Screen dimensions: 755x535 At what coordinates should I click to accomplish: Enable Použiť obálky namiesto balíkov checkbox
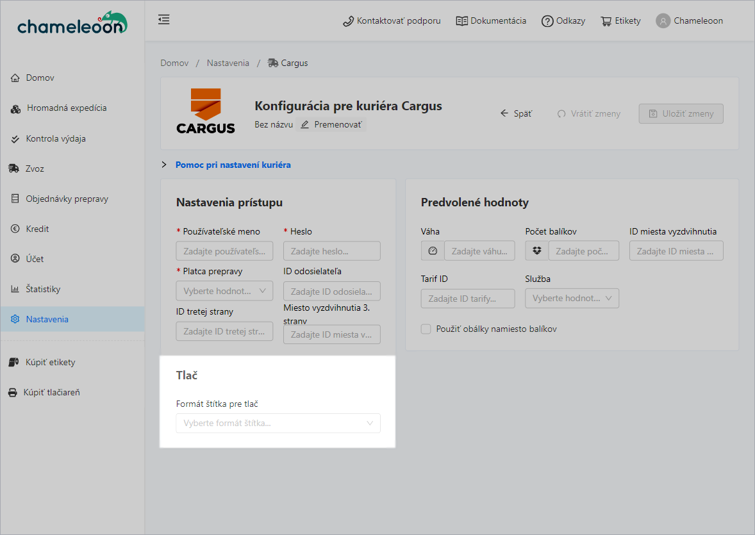point(426,329)
